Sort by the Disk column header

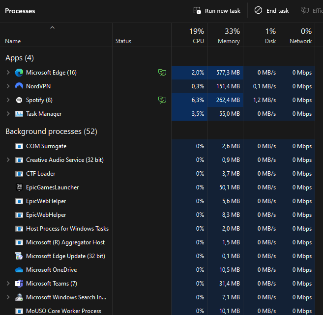pyautogui.click(x=261, y=35)
